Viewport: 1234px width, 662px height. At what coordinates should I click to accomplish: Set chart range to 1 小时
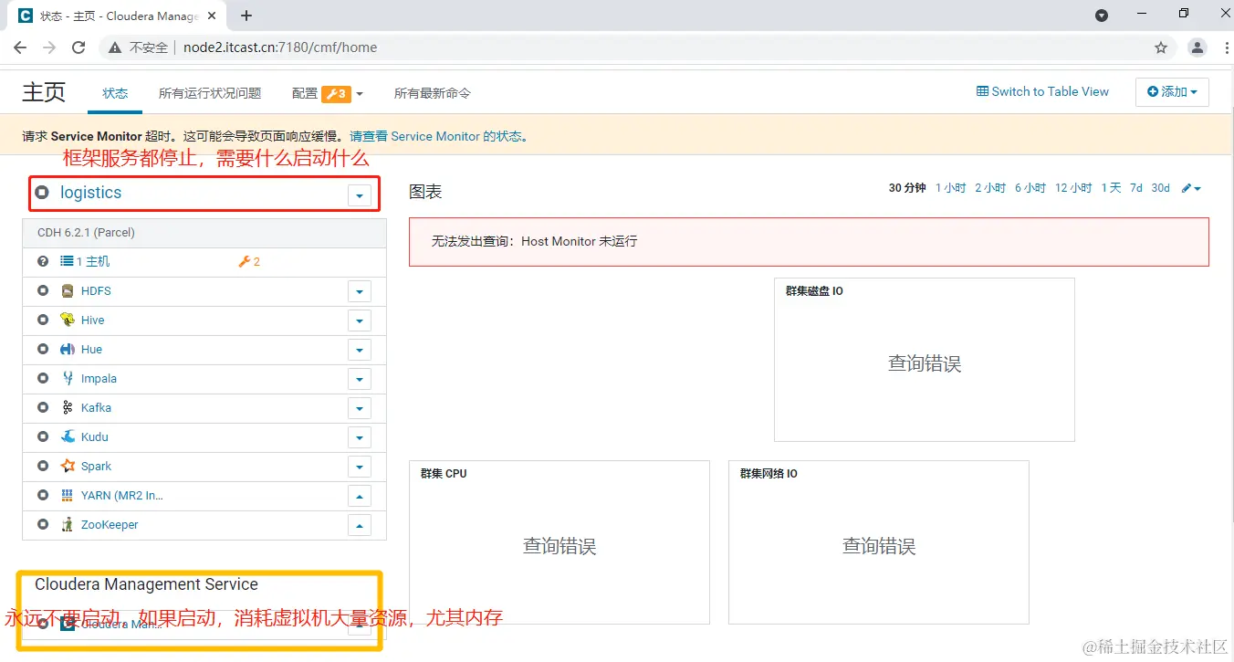click(950, 188)
